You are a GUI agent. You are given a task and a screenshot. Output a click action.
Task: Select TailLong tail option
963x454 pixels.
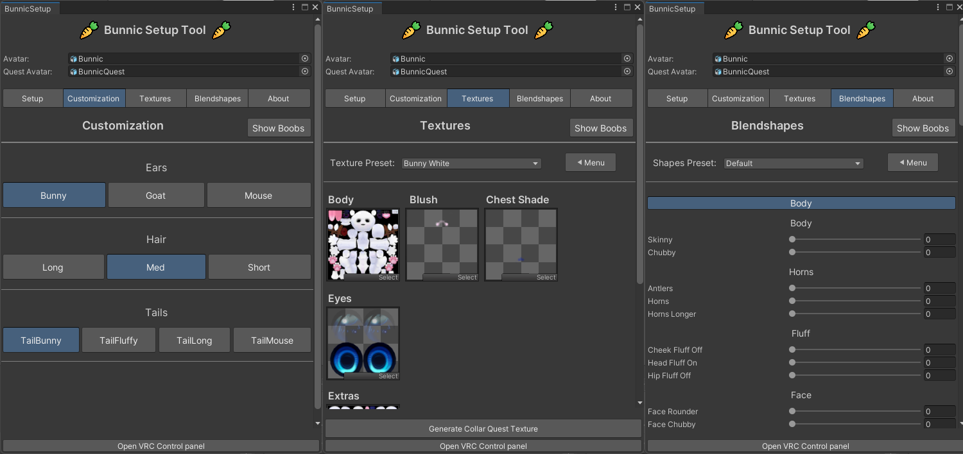pos(195,340)
